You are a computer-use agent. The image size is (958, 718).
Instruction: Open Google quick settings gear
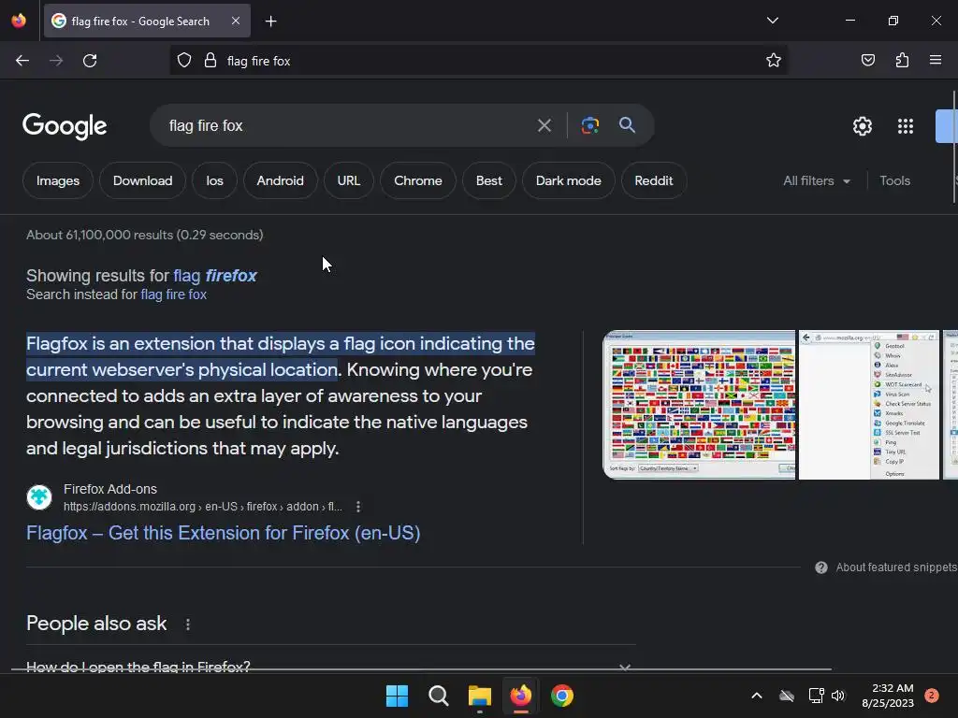[x=862, y=126]
